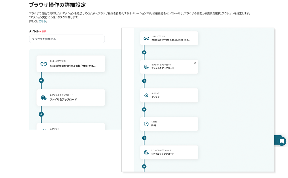Click the clock icon on 待機 card
Screen dimensions: 288x178
pos(146,124)
